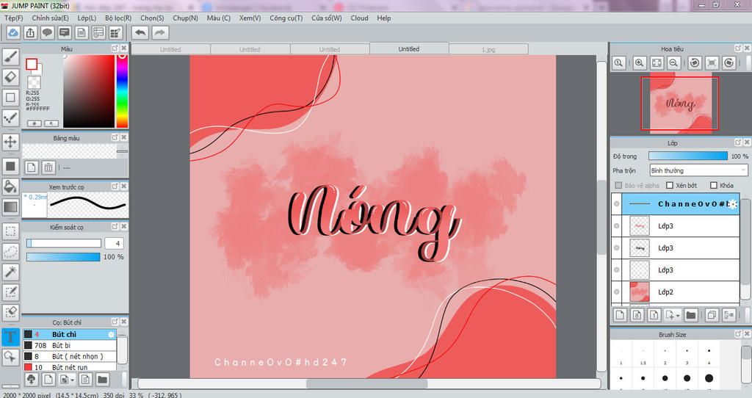The height and width of the screenshot is (398, 752).
Task: Enable the Xén bớt checkbox
Action: coord(670,185)
